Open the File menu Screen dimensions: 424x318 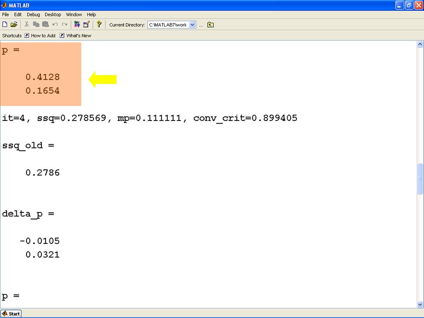(x=5, y=15)
